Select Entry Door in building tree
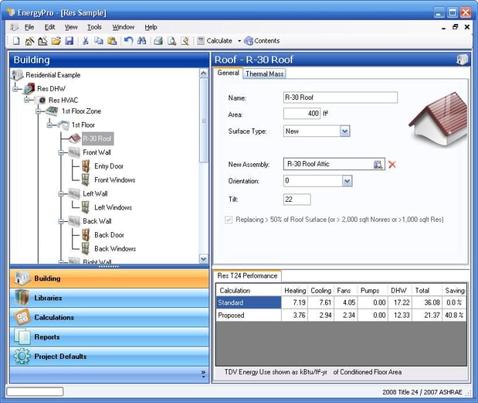The height and width of the screenshot is (403, 478). pyautogui.click(x=108, y=166)
